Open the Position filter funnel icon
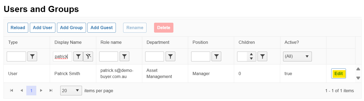Viewport: 364px width, 101px height. pos(216,56)
